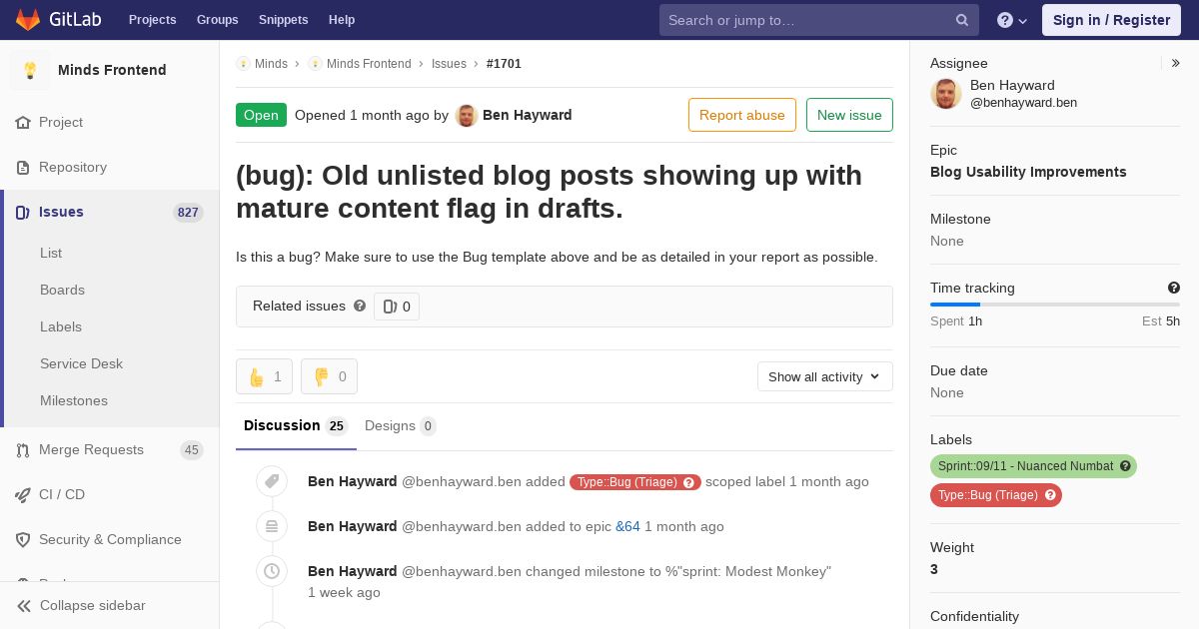Open the Snippets page

[x=284, y=20]
